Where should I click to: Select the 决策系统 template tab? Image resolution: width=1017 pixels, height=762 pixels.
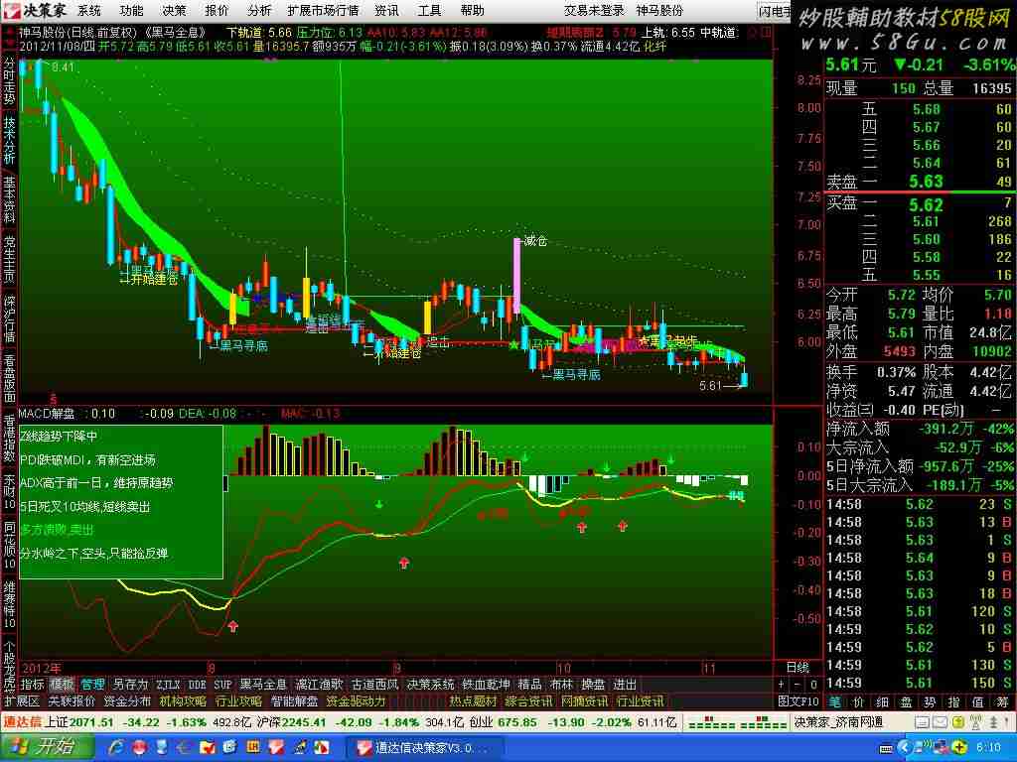[x=431, y=685]
